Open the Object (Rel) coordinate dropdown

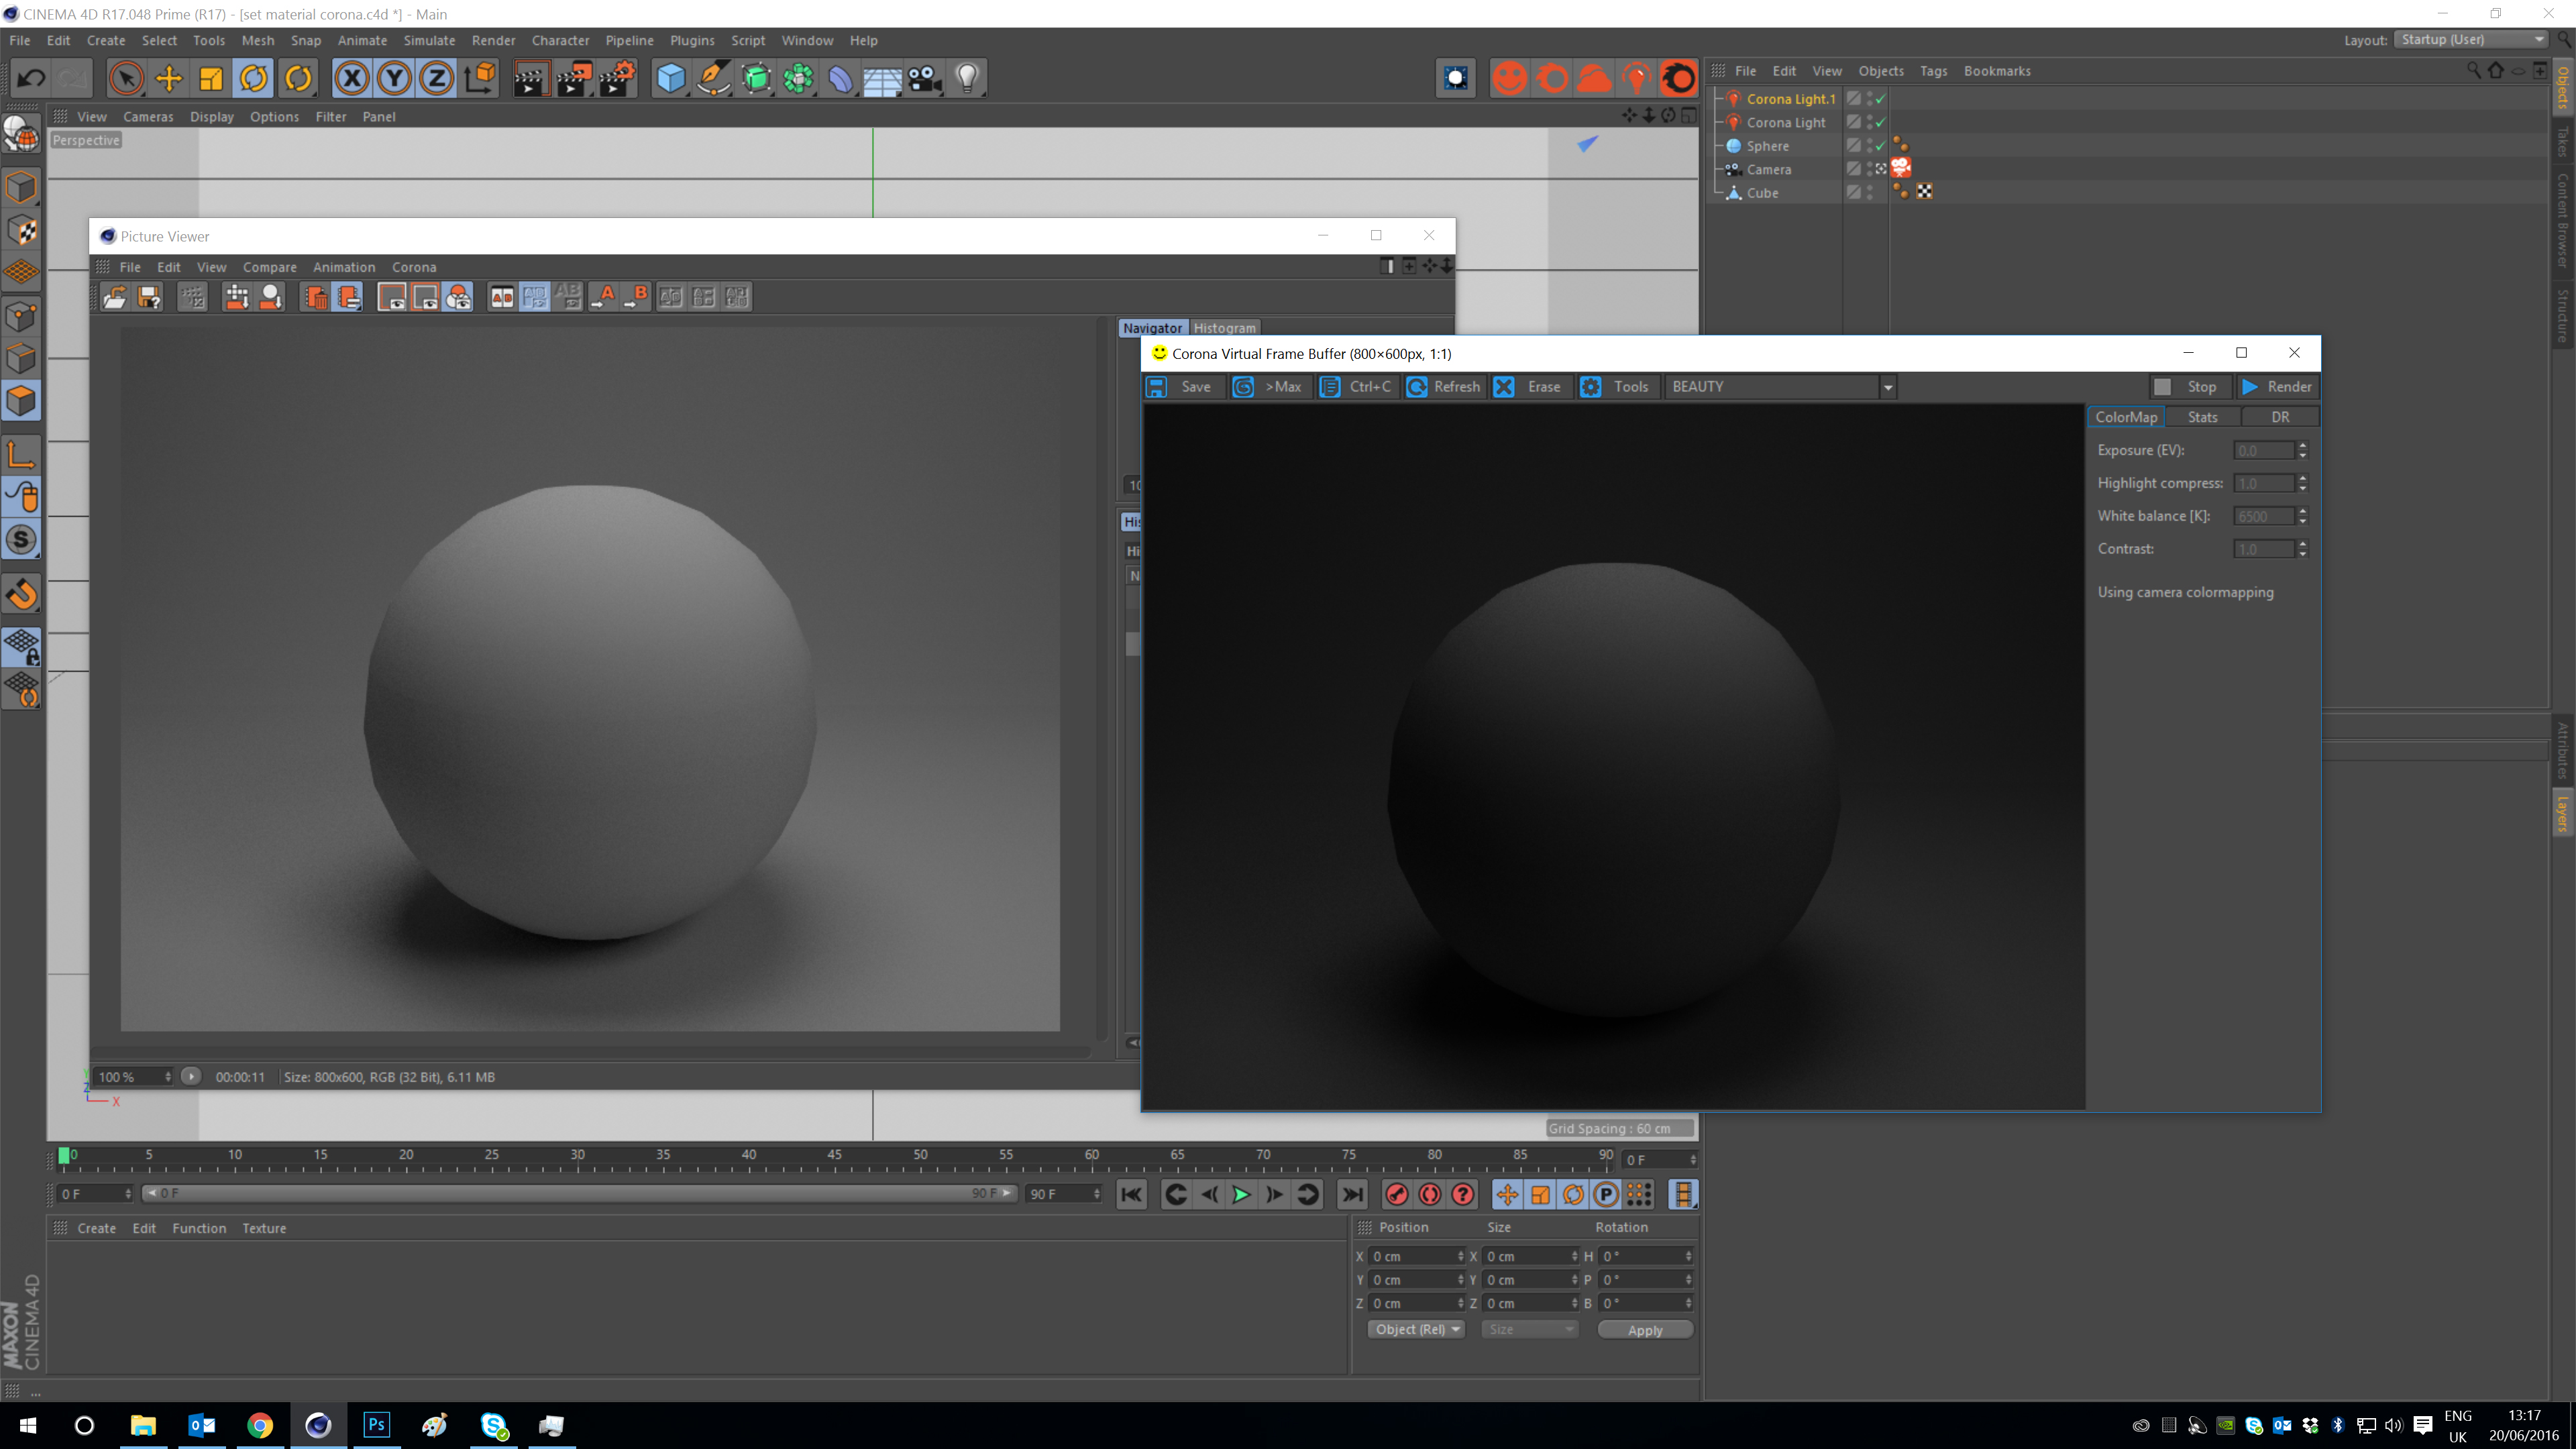point(1416,1329)
